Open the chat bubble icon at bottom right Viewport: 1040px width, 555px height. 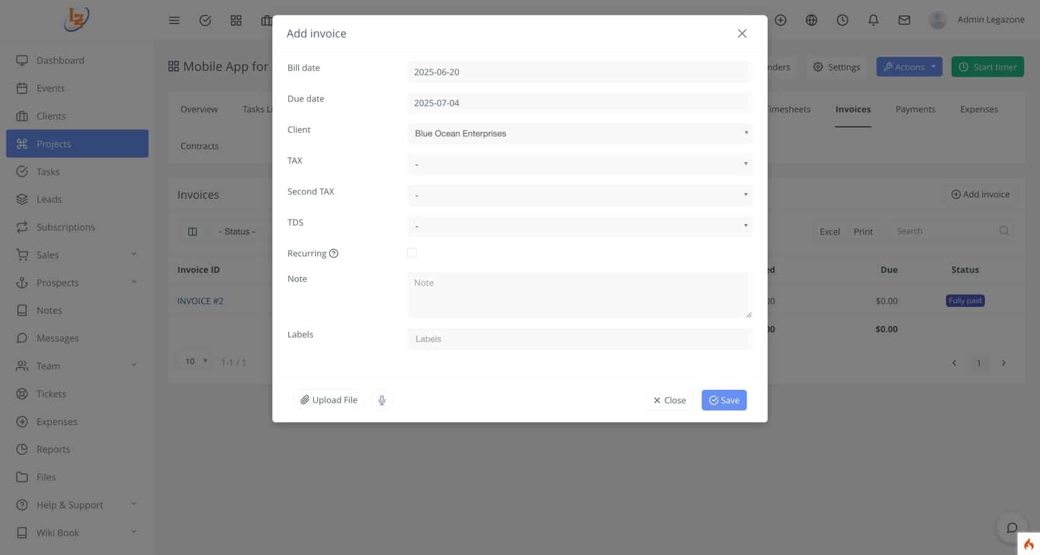pos(1012,528)
